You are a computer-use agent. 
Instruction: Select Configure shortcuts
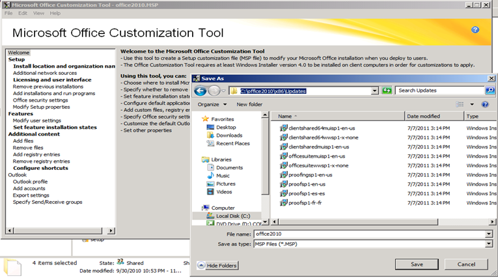pyautogui.click(x=40, y=168)
